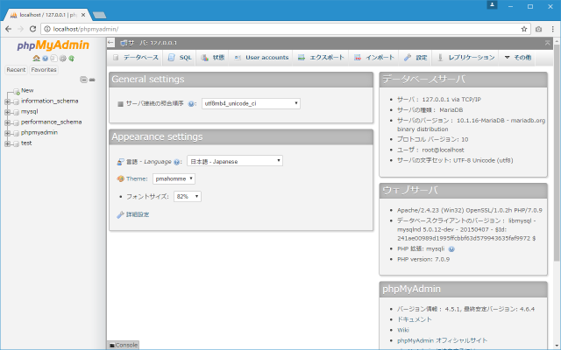Image resolution: width=561 pixels, height=350 pixels.
Task: Open the インポート import tab
Action: pyautogui.click(x=374, y=58)
